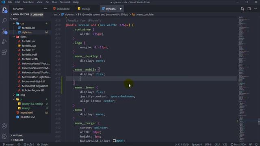Click the code minimap overview
The width and height of the screenshot is (260, 146).
[x=247, y=79]
